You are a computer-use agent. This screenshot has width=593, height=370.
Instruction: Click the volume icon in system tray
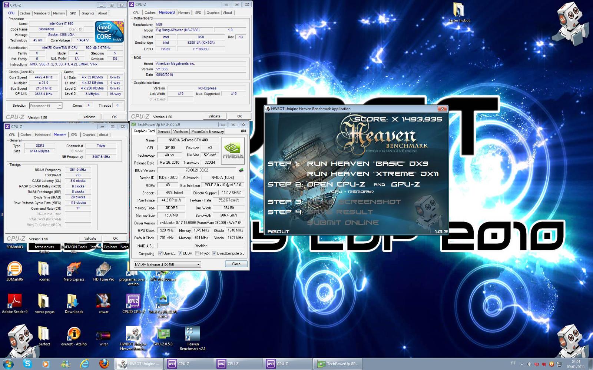(529, 364)
